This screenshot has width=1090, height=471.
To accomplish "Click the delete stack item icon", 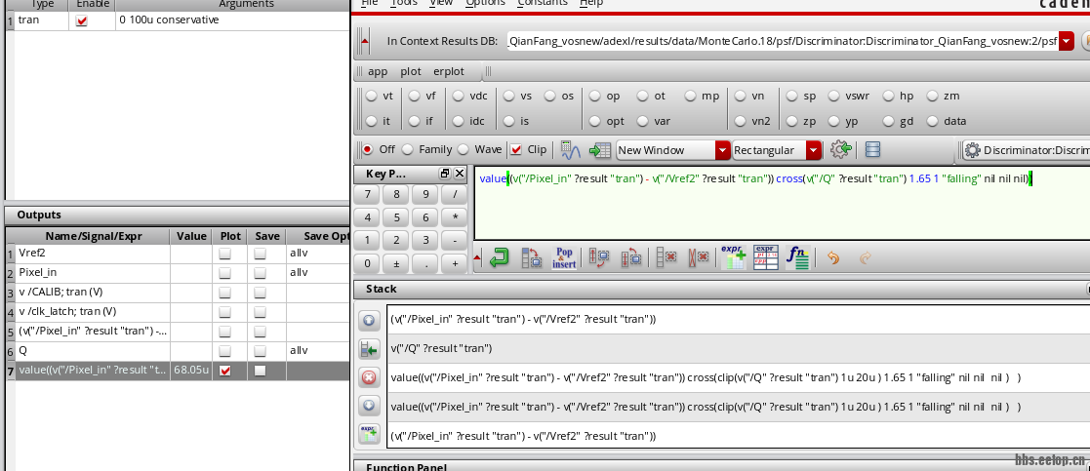I will (666, 257).
